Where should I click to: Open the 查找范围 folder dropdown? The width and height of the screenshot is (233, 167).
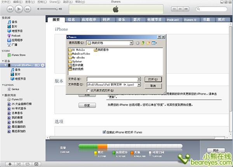click(131, 43)
